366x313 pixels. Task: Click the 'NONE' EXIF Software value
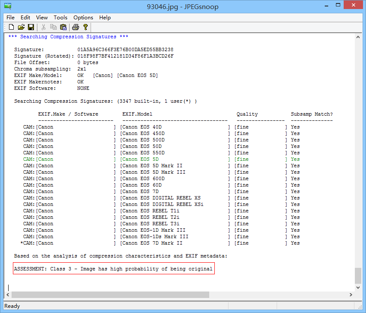coord(83,88)
